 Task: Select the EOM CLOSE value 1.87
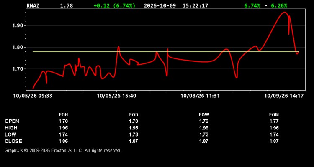(x=274, y=141)
